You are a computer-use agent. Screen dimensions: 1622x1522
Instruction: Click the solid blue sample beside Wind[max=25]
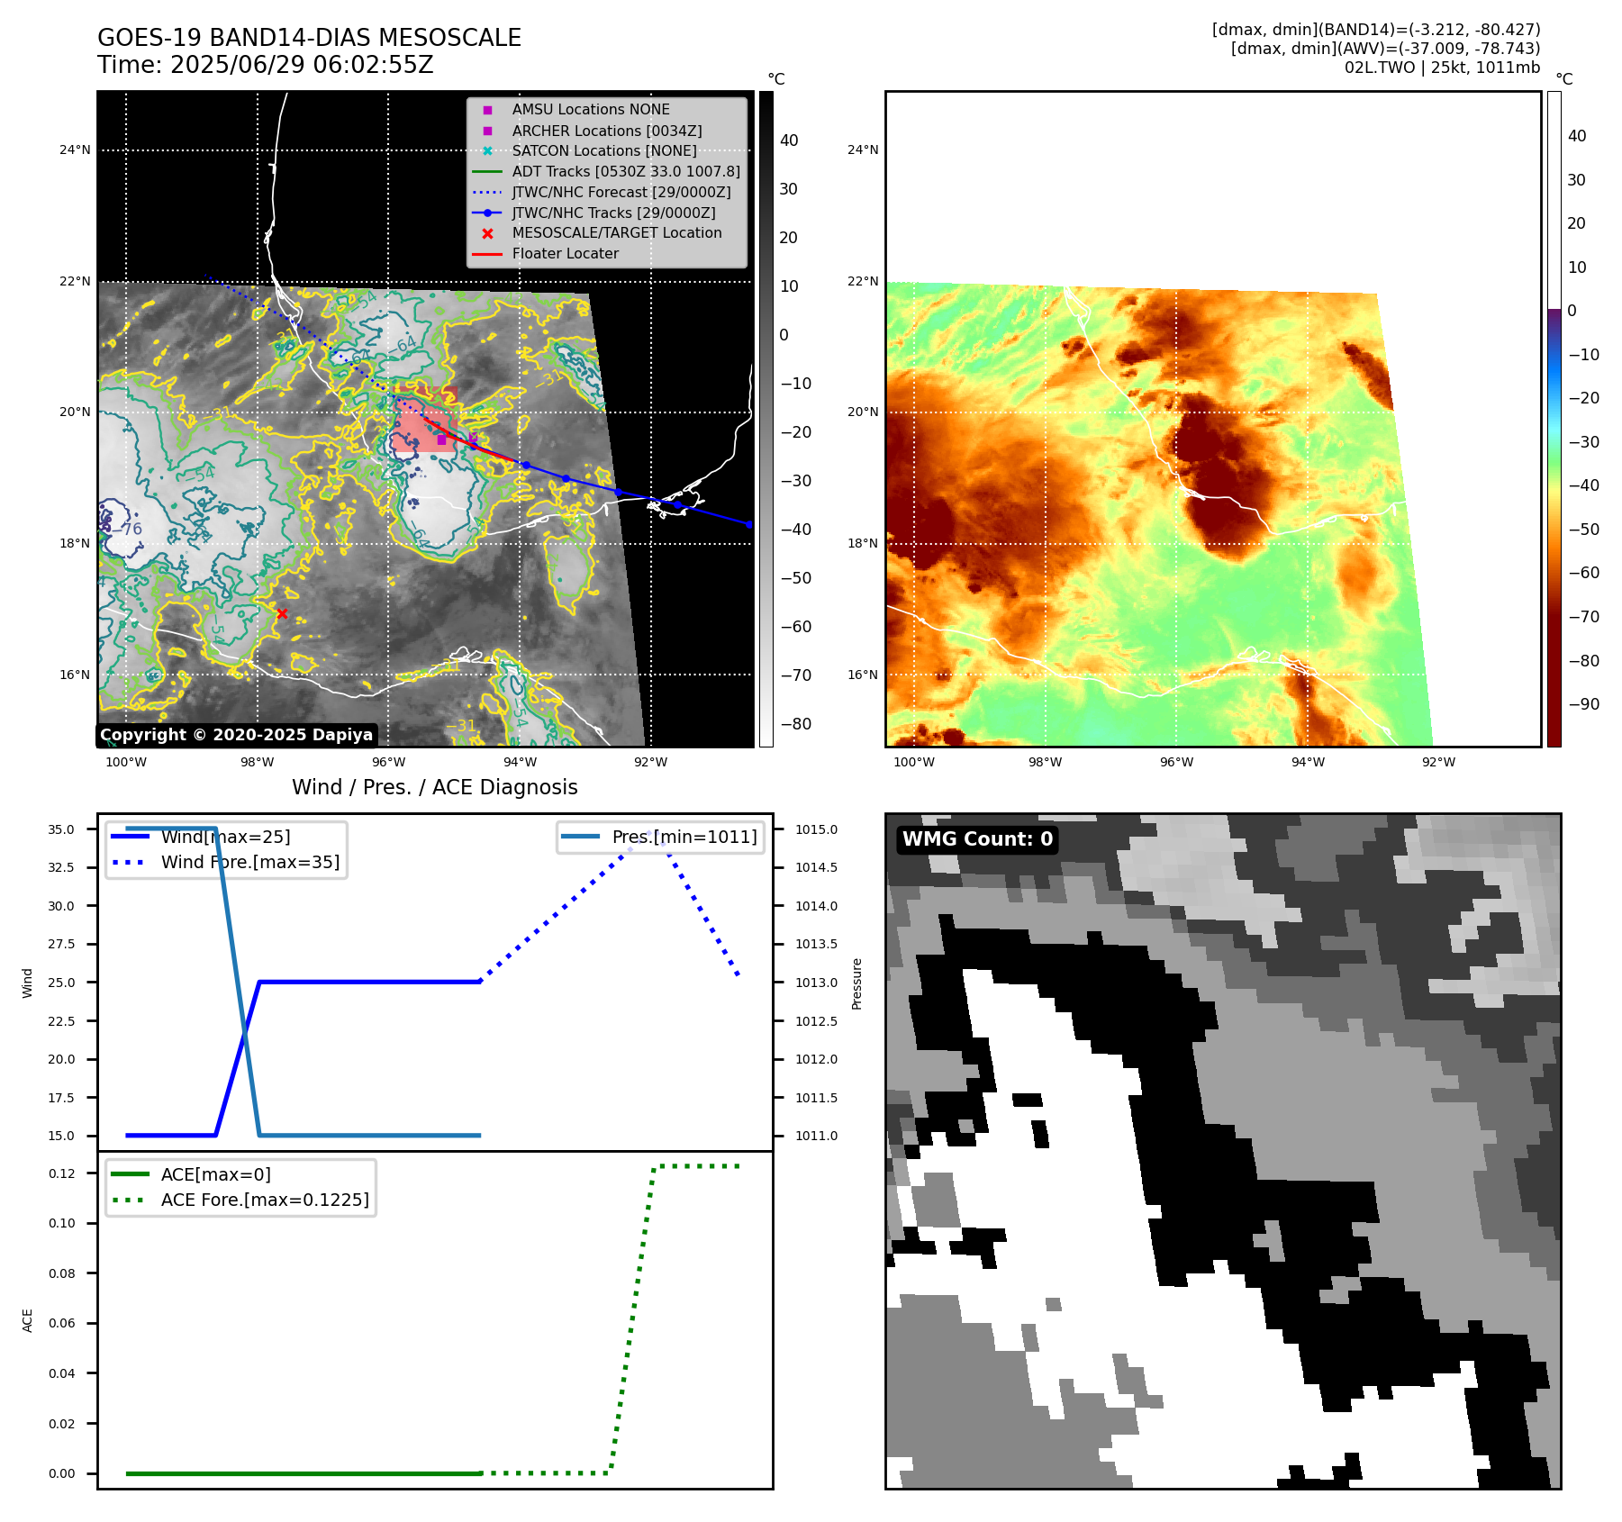[130, 837]
